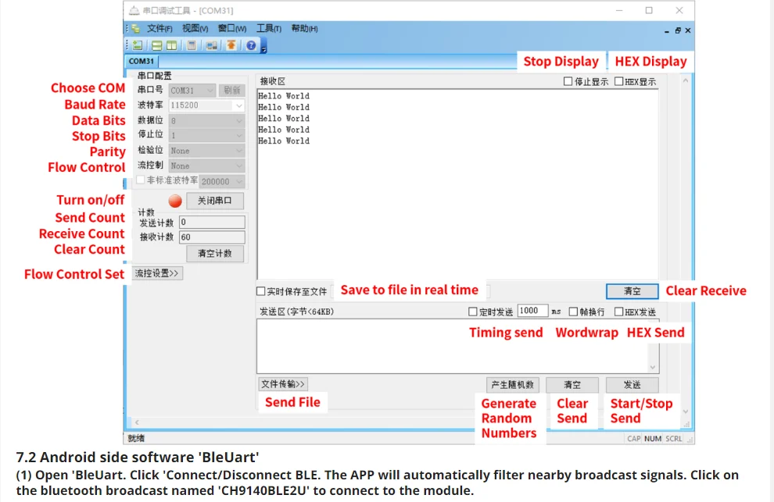Image resolution: width=774 pixels, height=502 pixels.
Task: Toggle the 帧换行 checkbox
Action: pyautogui.click(x=573, y=312)
